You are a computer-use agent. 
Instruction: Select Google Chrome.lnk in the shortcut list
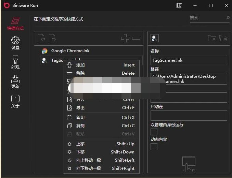[x=70, y=51]
